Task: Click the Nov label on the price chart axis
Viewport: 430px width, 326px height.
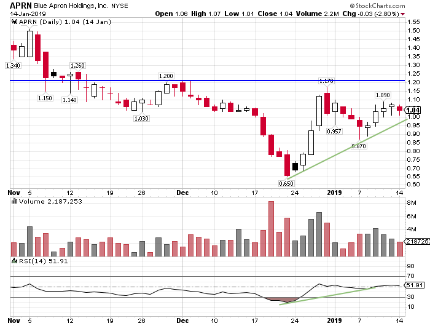Action: click(14, 193)
